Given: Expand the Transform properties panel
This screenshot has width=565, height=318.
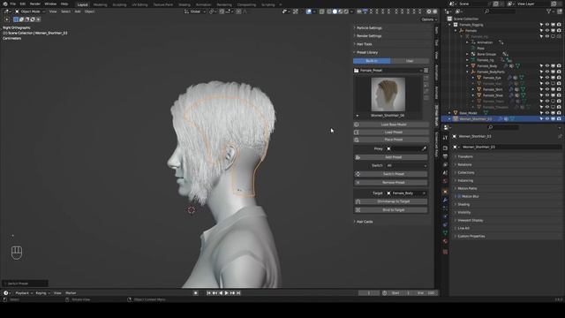Looking at the screenshot, I should point(465,156).
